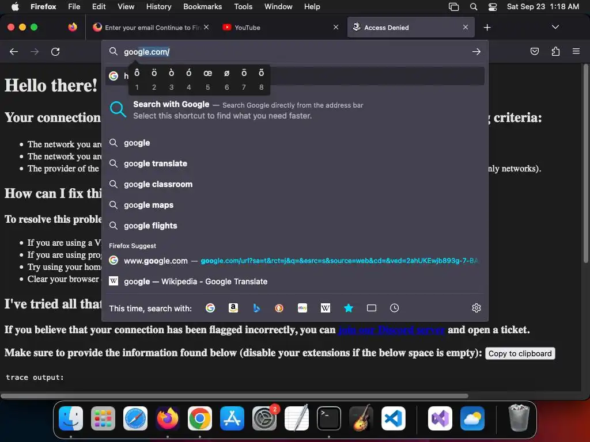Choose accent option ô numbered 1
The width and height of the screenshot is (590, 442).
137,79
